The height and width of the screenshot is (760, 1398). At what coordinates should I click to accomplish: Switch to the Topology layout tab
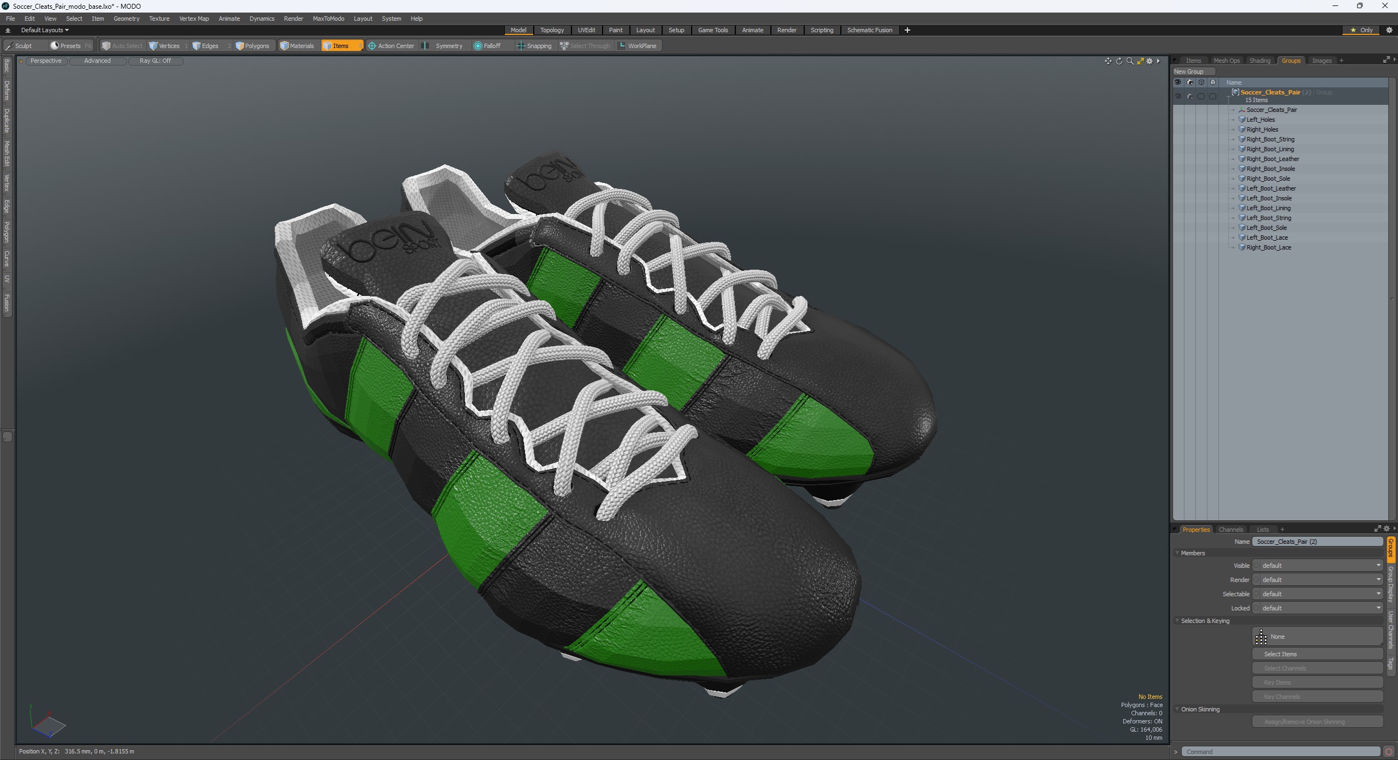(552, 30)
